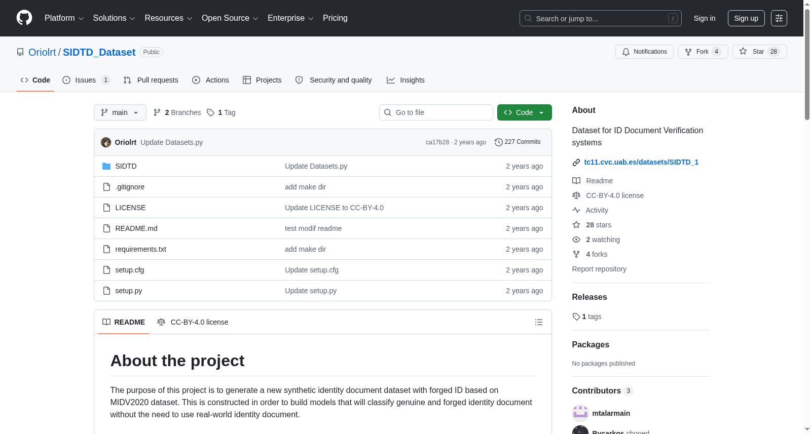This screenshot has width=811, height=434.
Task: Open the test modif readme commit
Action: pos(313,228)
